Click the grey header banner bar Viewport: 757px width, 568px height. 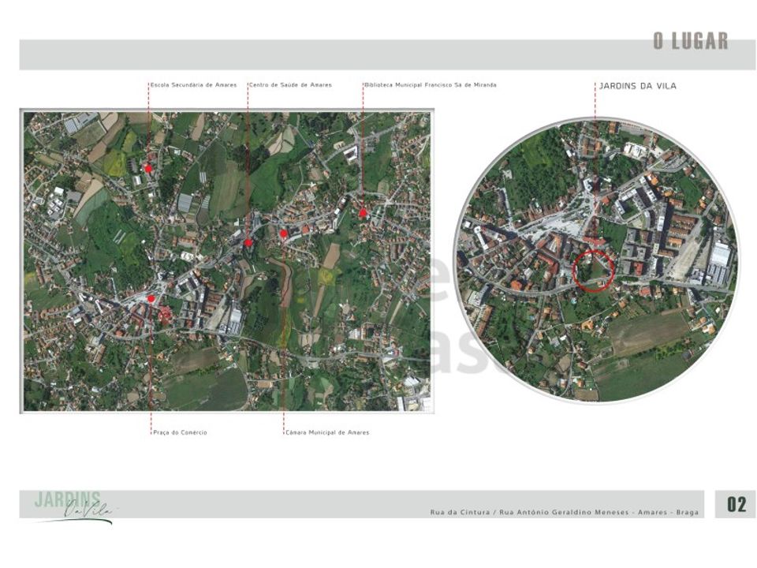tap(388, 54)
